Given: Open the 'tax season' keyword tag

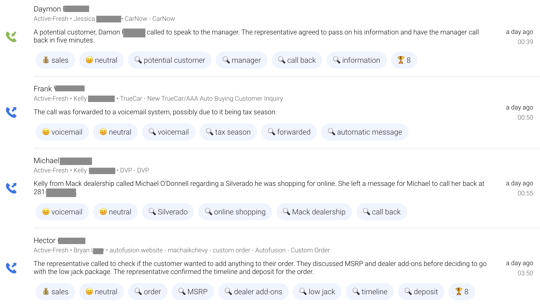Looking at the screenshot, I should pyautogui.click(x=228, y=132).
